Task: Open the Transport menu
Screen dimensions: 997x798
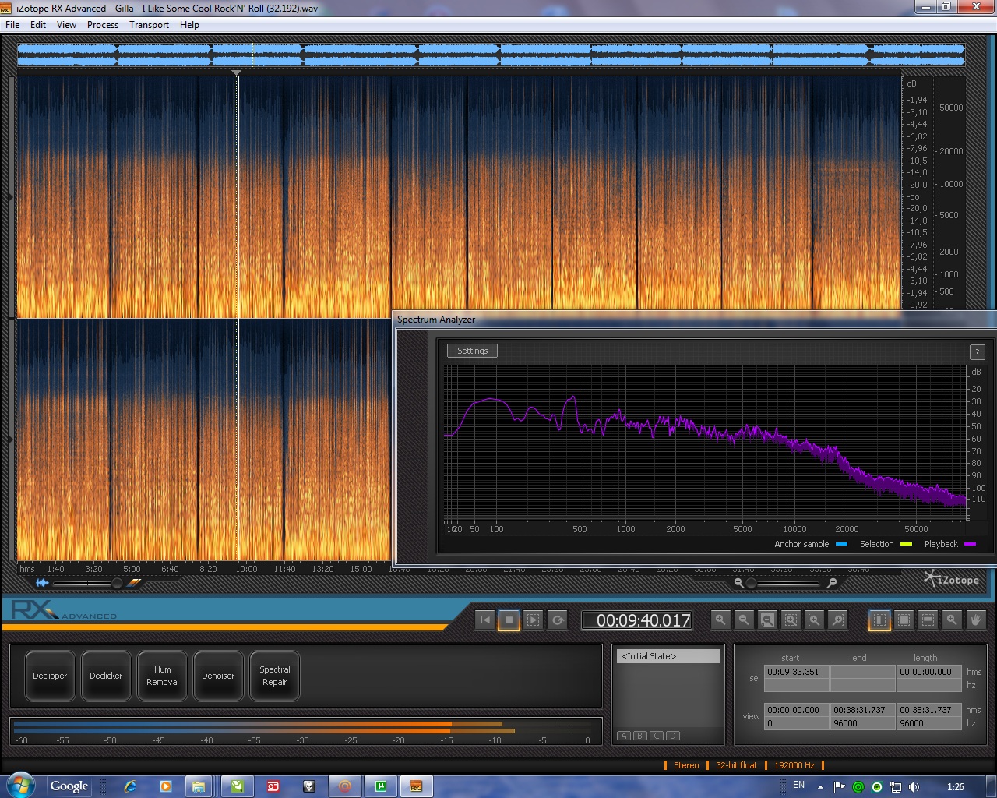Action: (150, 25)
